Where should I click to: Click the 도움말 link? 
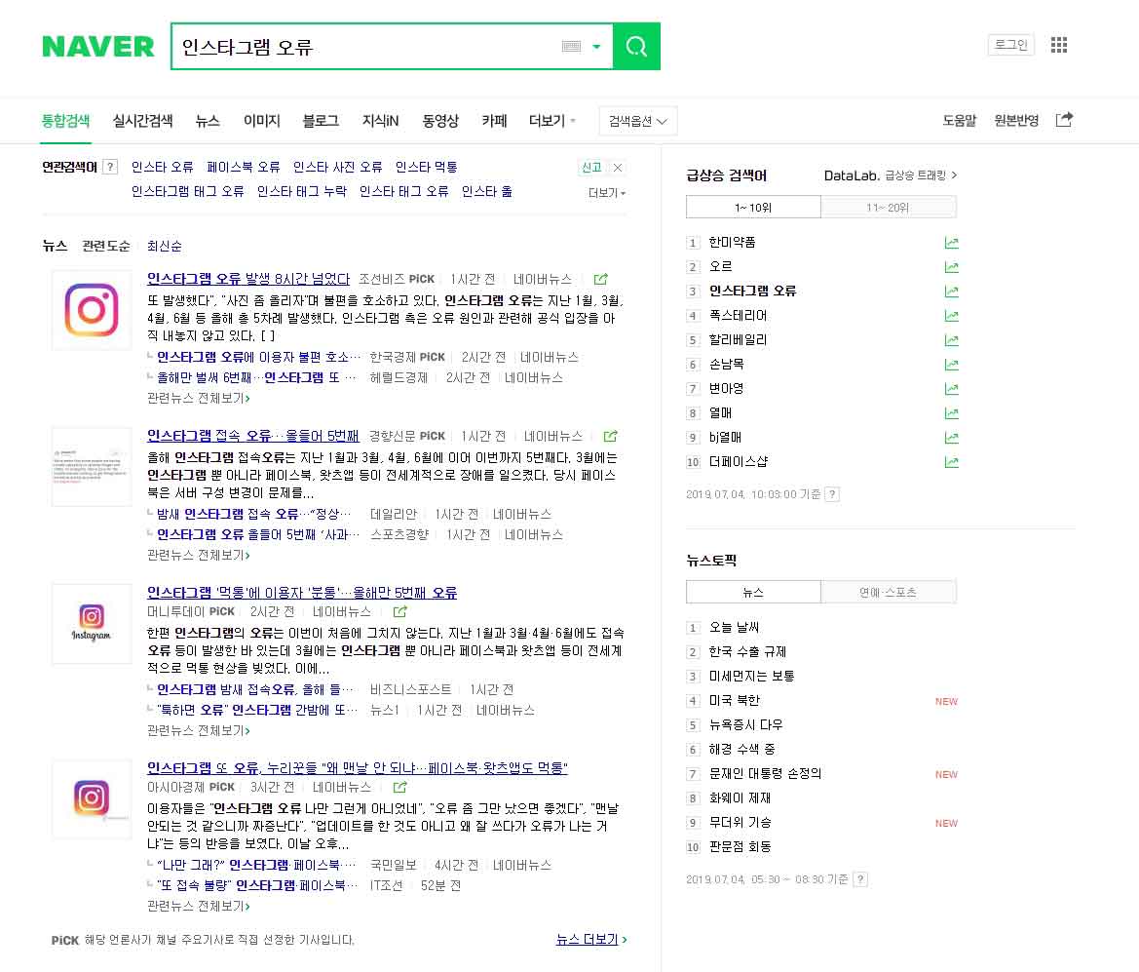[x=960, y=121]
